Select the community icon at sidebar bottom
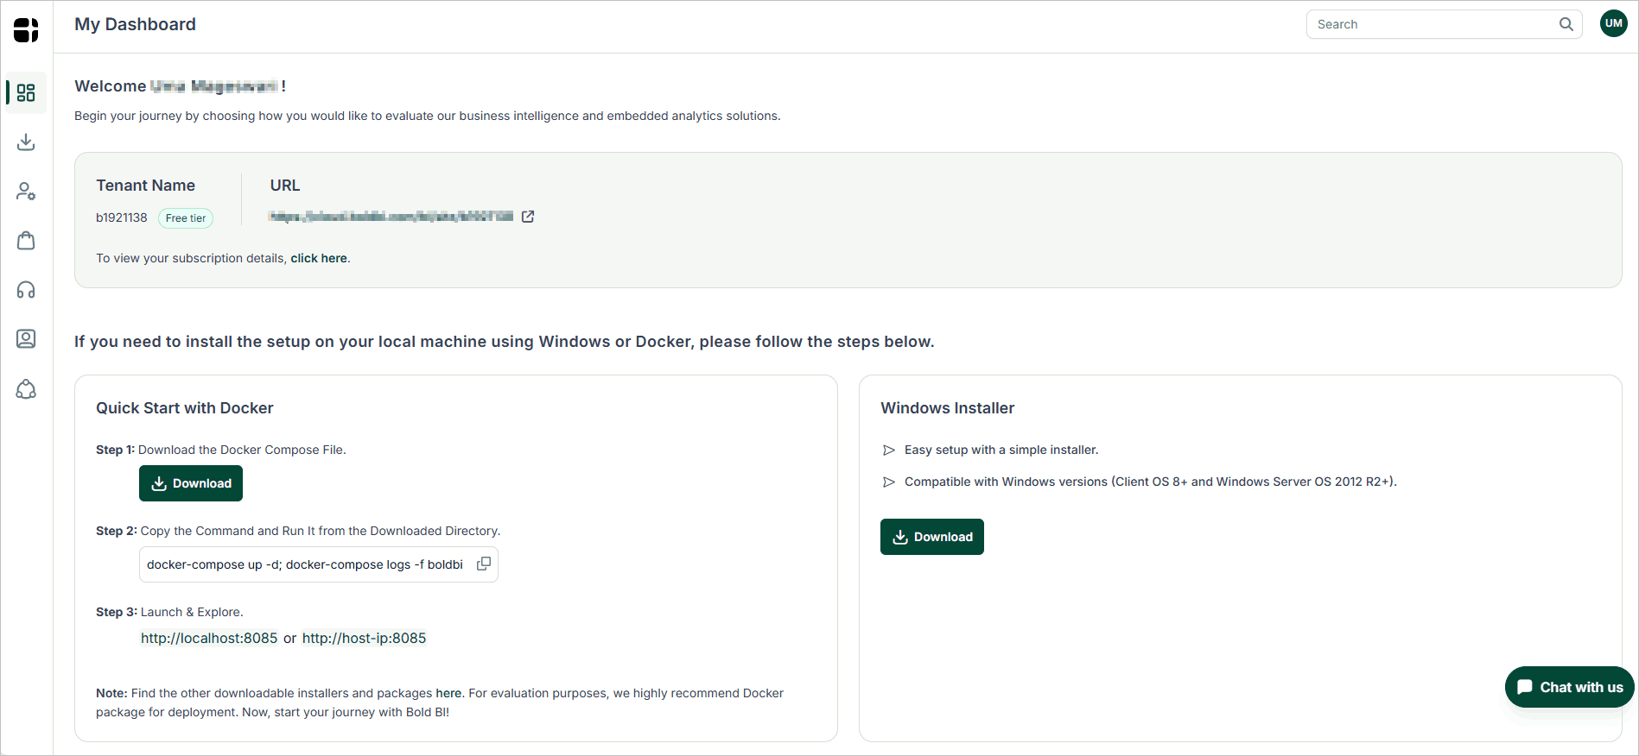Screen dimensions: 1639x756 coord(25,388)
